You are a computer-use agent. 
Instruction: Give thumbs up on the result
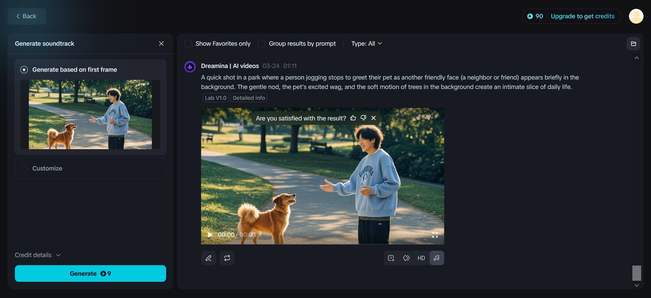[353, 118]
